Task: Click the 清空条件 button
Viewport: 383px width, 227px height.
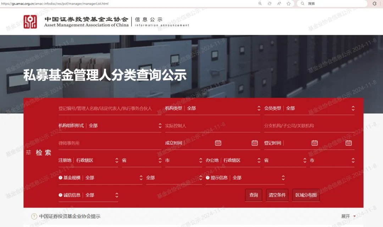Action: [x=277, y=195]
